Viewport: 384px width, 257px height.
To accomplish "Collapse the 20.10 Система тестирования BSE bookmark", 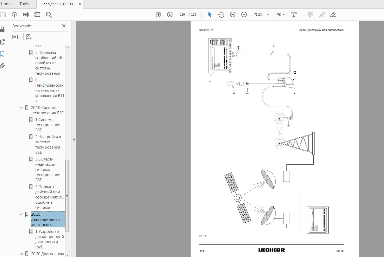I will coord(21,108).
